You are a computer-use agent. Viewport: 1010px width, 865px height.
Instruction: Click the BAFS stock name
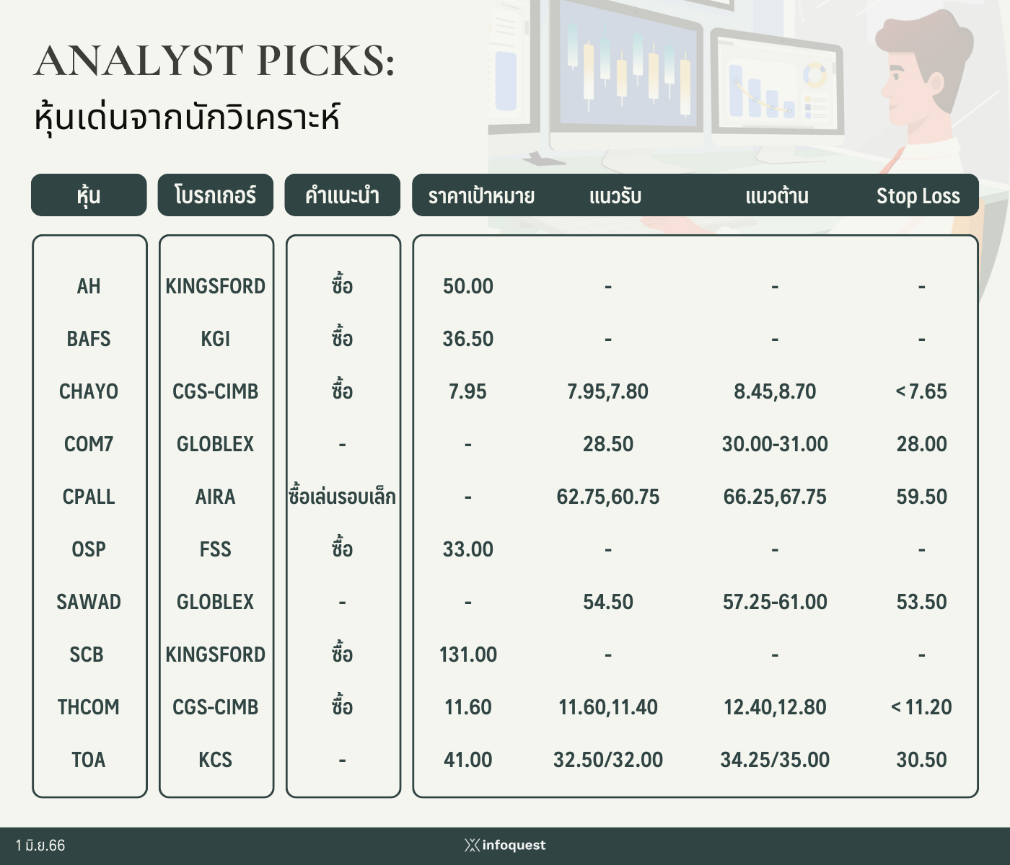click(89, 339)
